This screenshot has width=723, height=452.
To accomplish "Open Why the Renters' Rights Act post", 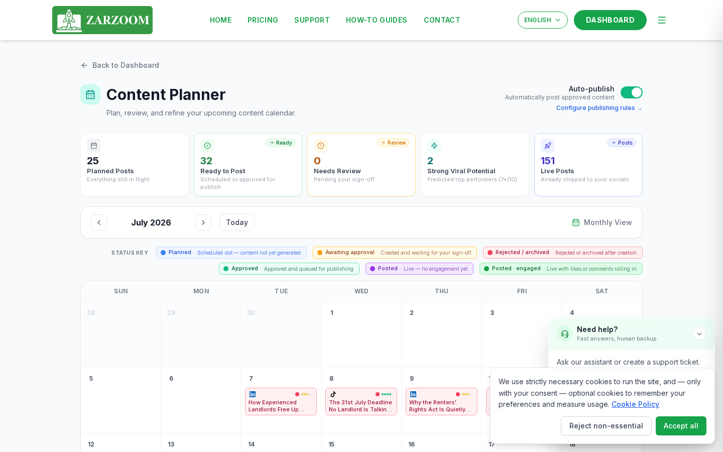I will click(441, 402).
